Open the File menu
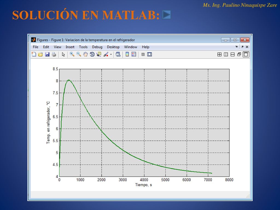This screenshot has height=210, width=280. point(36,47)
